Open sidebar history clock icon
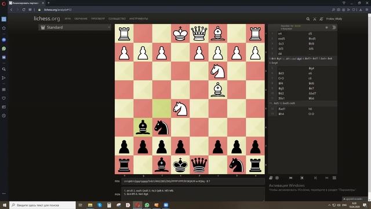 [x=4, y=116]
